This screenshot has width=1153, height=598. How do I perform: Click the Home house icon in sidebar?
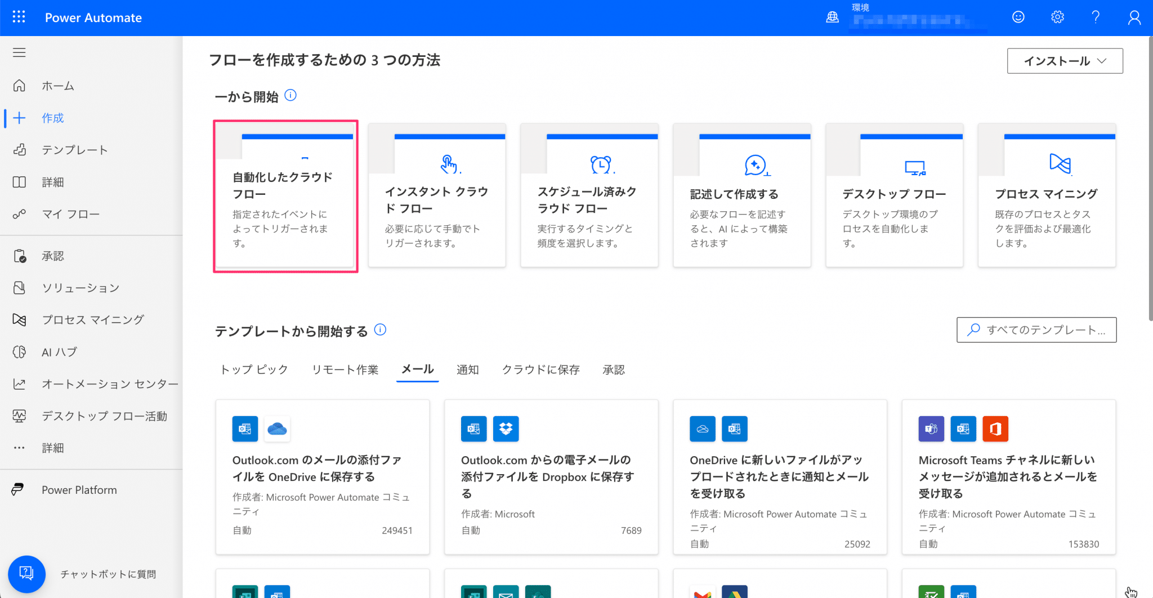click(19, 86)
